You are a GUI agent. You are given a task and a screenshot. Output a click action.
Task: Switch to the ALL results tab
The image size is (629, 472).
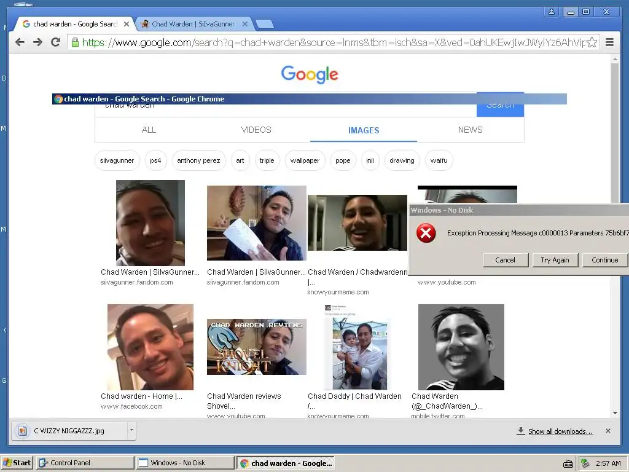coord(149,130)
